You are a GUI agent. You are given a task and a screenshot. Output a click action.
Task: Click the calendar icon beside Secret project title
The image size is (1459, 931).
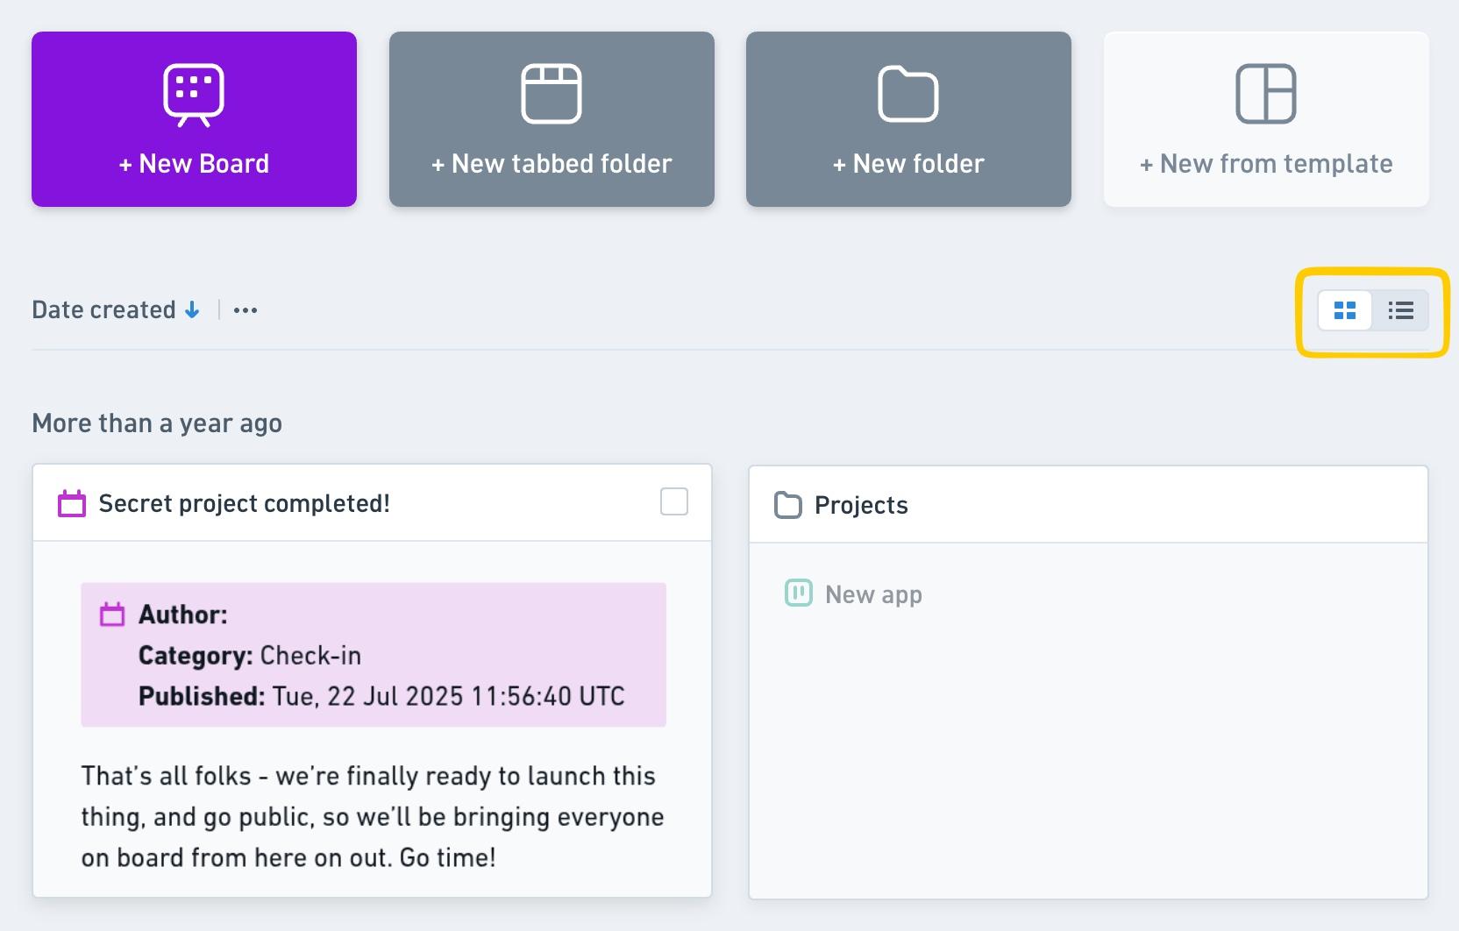72,503
